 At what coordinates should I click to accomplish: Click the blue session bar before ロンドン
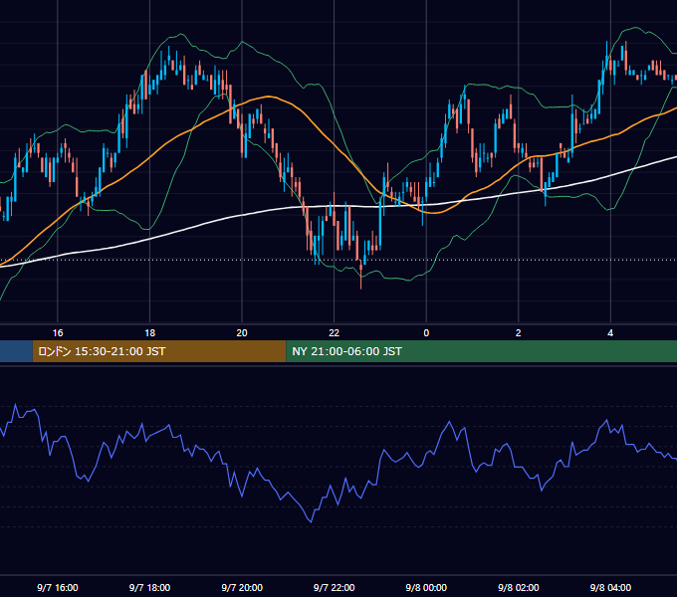pyautogui.click(x=16, y=351)
